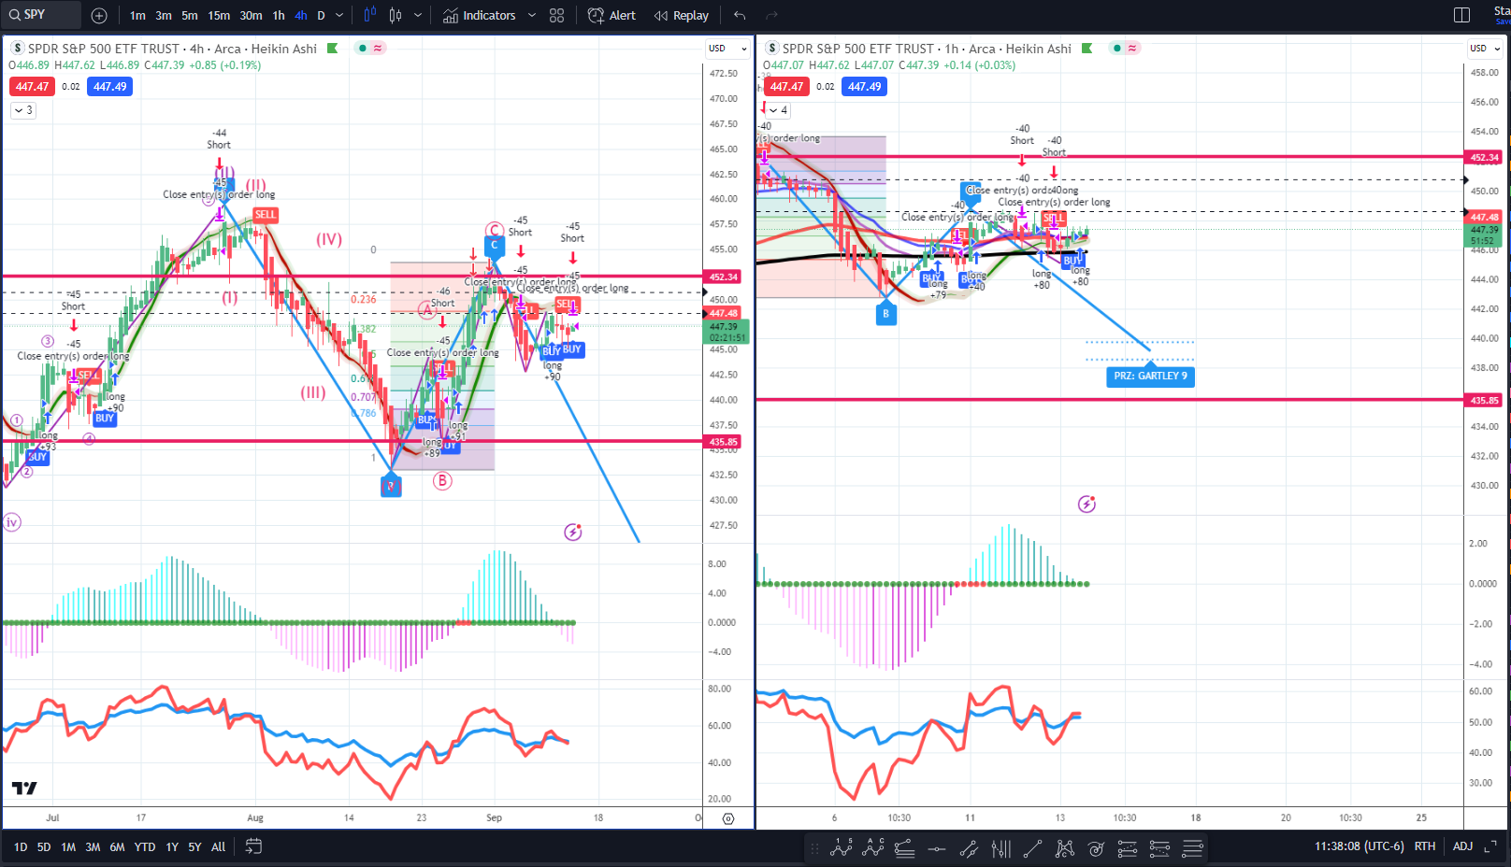Click blue buy price 447.49 on left chart

[109, 87]
